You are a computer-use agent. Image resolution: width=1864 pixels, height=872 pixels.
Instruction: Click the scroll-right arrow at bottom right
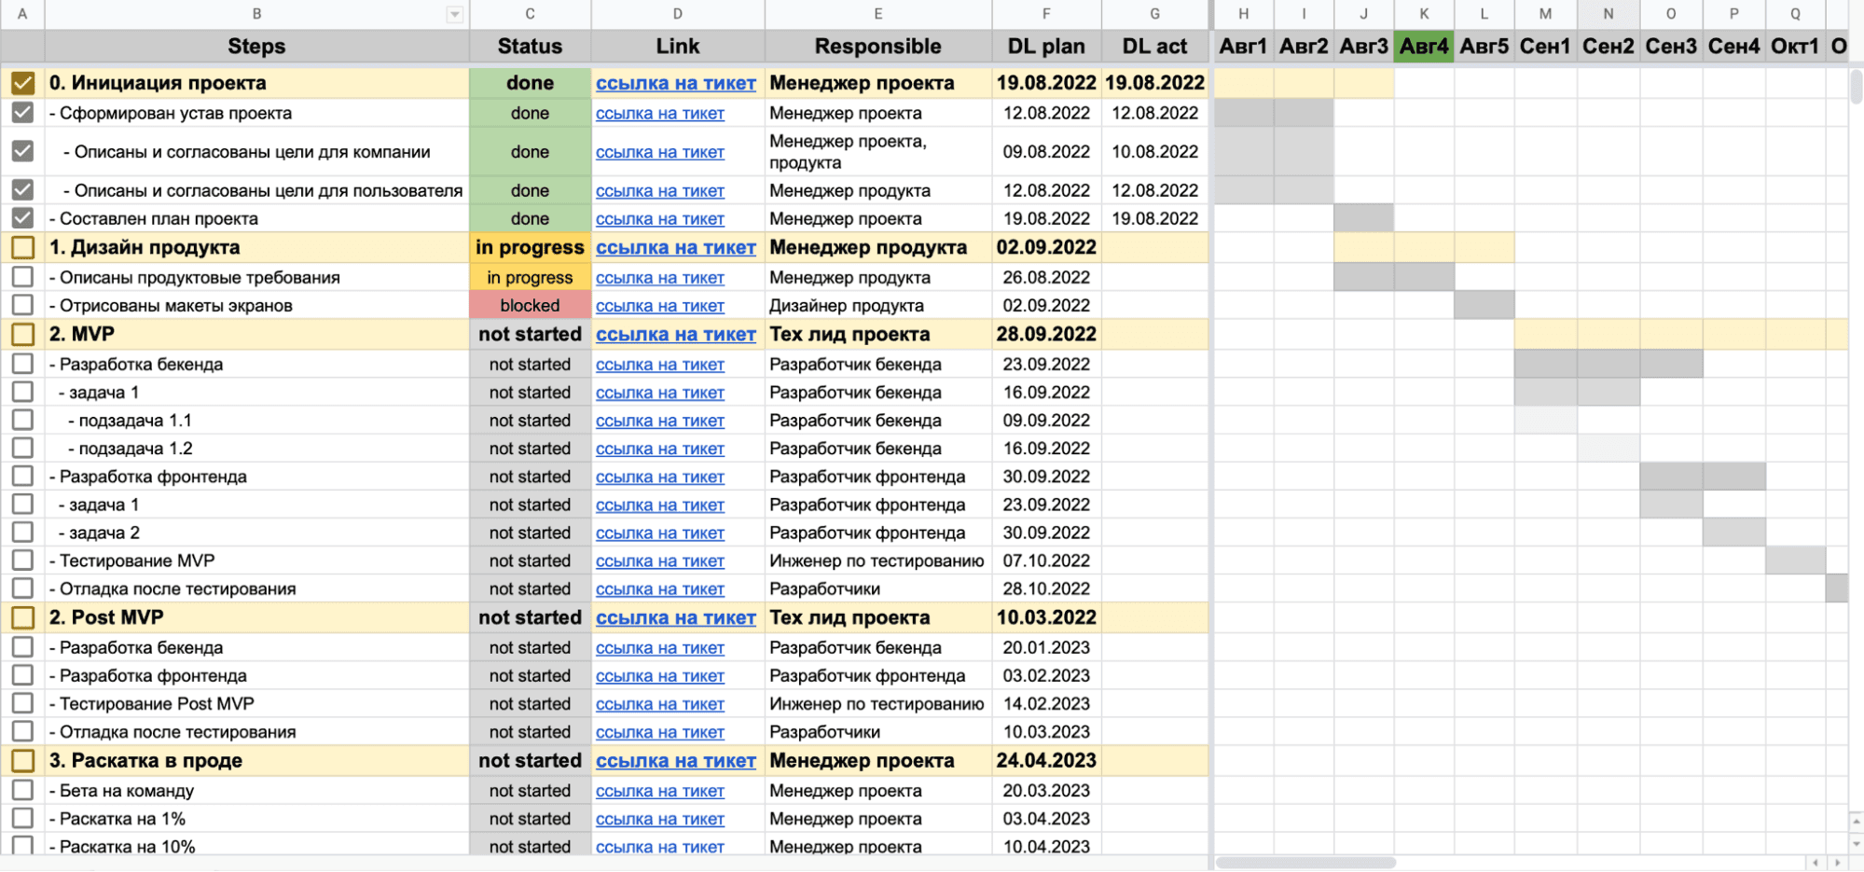(x=1837, y=863)
